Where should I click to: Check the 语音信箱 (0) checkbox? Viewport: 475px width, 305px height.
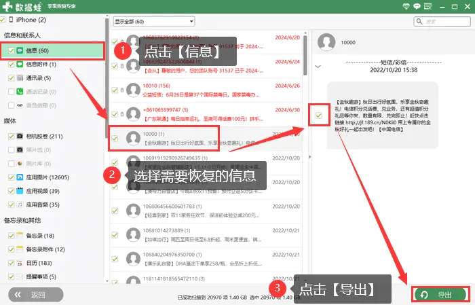12,105
